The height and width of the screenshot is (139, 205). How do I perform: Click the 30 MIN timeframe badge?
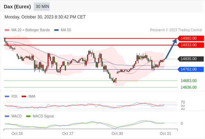42,7
